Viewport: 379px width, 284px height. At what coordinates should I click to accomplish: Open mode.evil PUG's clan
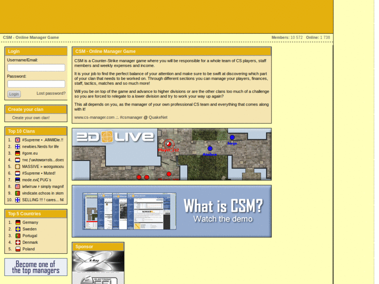(x=36, y=180)
